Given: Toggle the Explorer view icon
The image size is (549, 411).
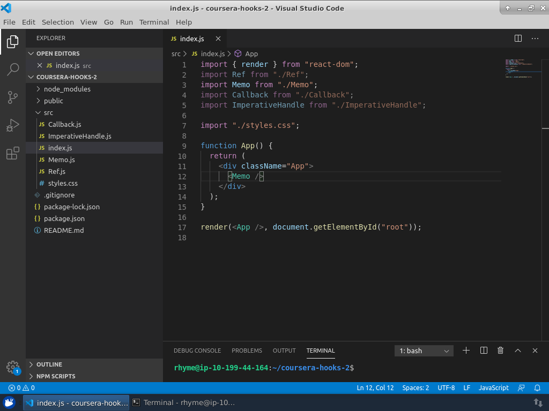Looking at the screenshot, I should 13,41.
